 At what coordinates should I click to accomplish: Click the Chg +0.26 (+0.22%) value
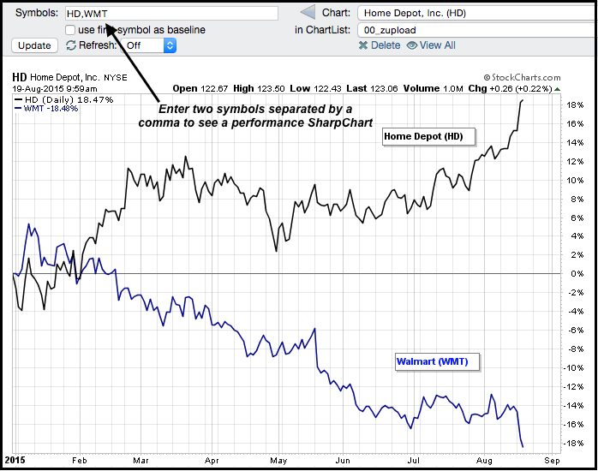click(x=511, y=89)
